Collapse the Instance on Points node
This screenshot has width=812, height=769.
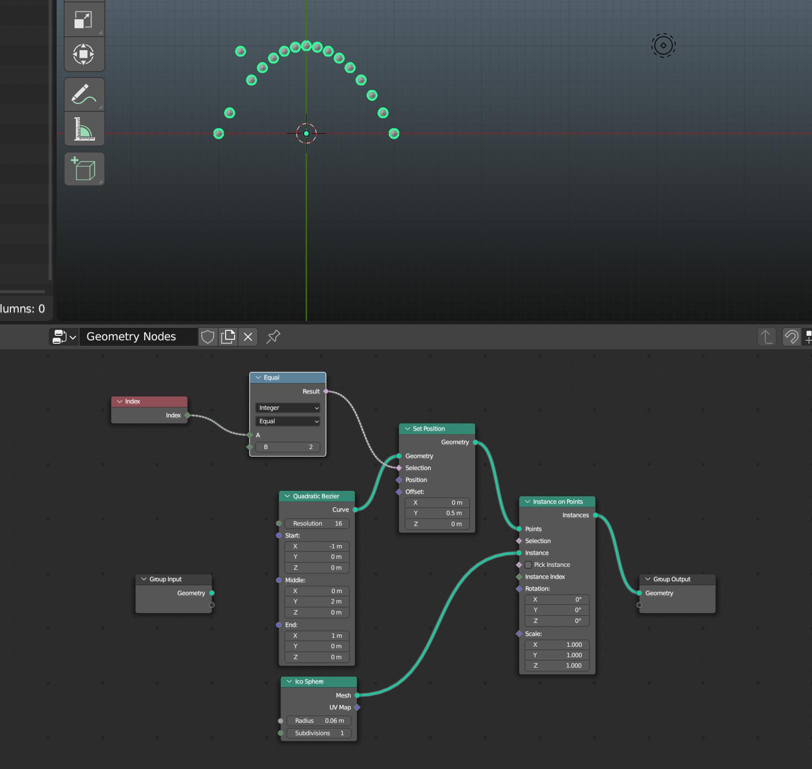pos(528,502)
